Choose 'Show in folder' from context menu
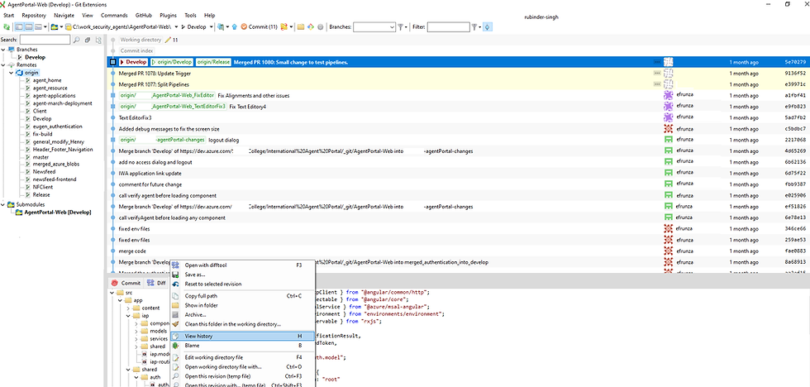The height and width of the screenshot is (387, 810). (x=242, y=305)
